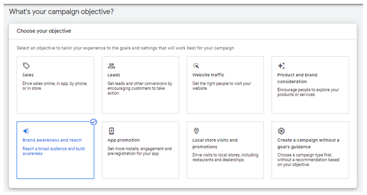The height and width of the screenshot is (195, 367).
Task: Open the Brand awareness and reach link
Action: (x=52, y=140)
